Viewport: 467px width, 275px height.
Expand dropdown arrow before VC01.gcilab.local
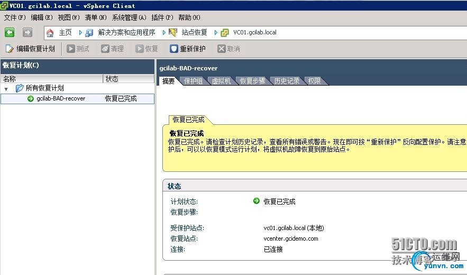(x=216, y=33)
